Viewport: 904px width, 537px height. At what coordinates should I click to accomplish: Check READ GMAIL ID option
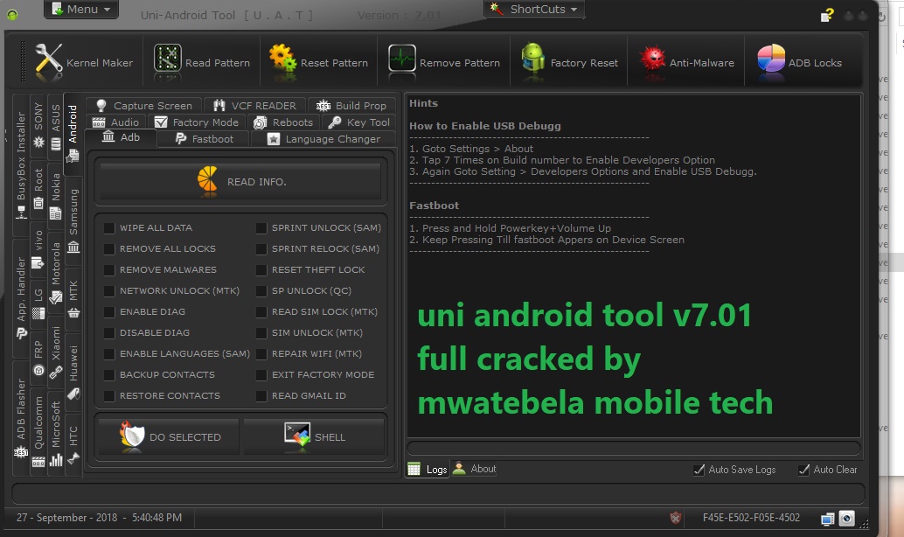261,395
